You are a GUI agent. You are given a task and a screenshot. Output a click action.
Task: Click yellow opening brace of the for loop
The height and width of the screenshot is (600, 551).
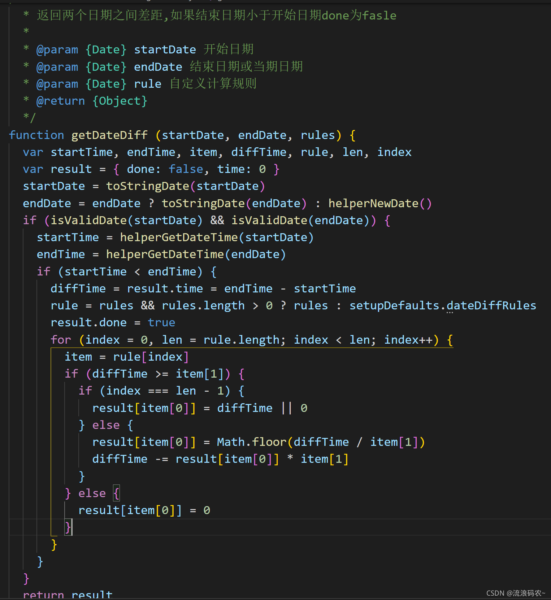tap(450, 340)
